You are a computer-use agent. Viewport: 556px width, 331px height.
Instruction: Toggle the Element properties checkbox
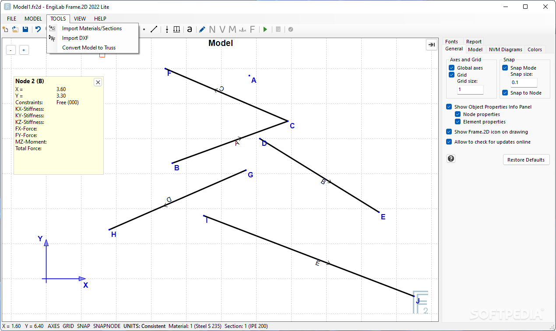pyautogui.click(x=458, y=122)
